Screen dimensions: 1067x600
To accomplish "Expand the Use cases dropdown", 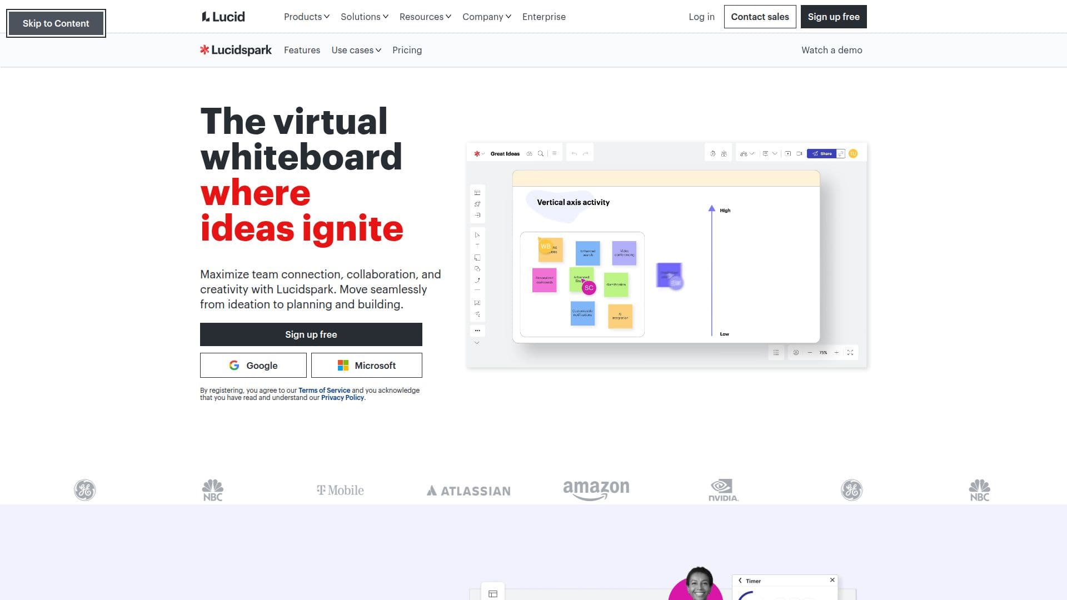I will (x=356, y=50).
